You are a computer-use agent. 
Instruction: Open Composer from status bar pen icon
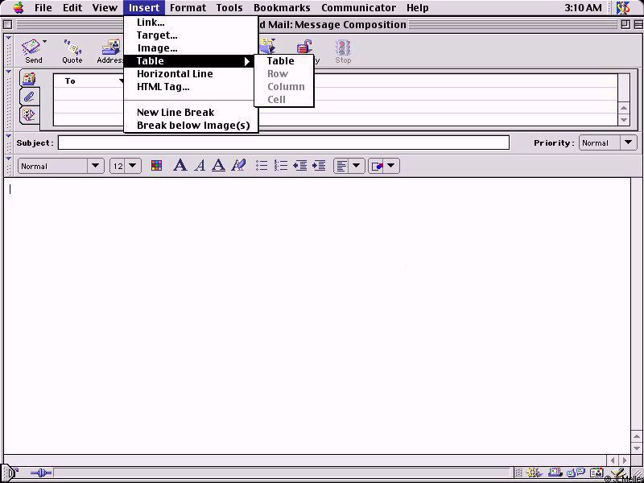[x=618, y=473]
